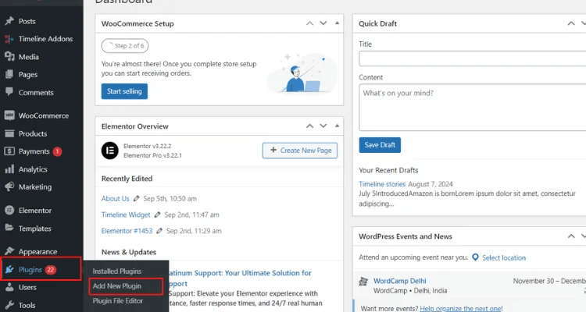This screenshot has height=312, width=586.
Task: Select Installed Plugins from submenu
Action: click(117, 271)
